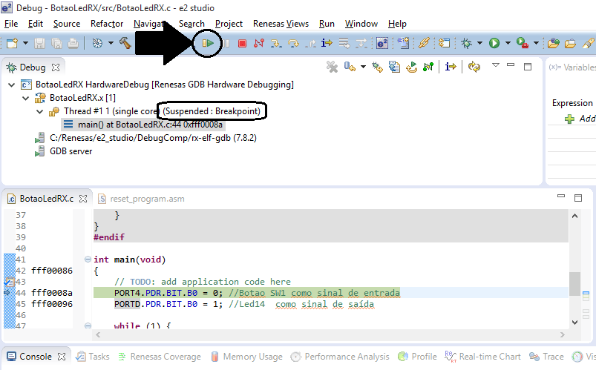Select the GDB server entry
596x370 pixels.
pos(71,151)
